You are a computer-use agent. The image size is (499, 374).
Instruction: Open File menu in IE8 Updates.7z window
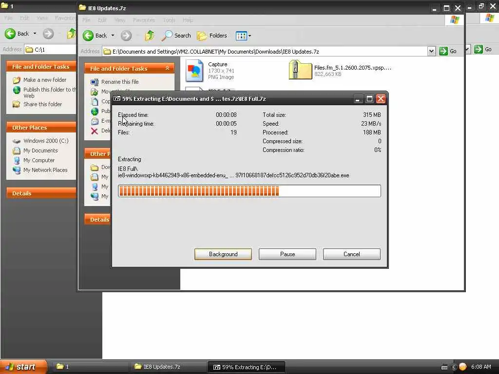pyautogui.click(x=86, y=20)
